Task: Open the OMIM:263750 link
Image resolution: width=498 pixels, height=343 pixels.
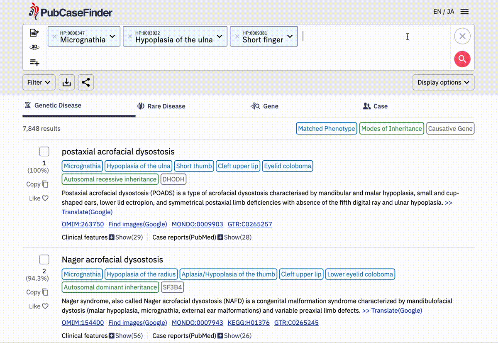Action: click(83, 224)
